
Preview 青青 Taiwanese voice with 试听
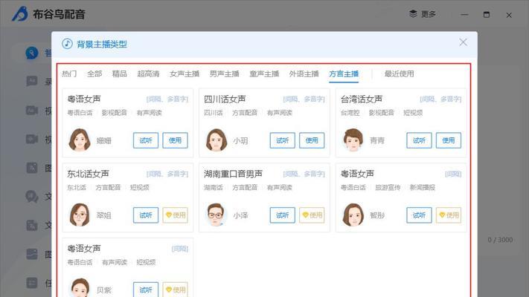(419, 140)
